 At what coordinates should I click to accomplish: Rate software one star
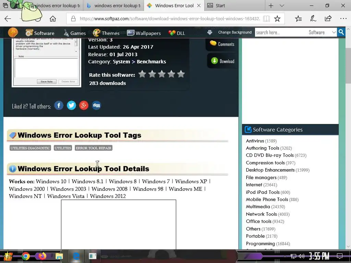coord(142,74)
